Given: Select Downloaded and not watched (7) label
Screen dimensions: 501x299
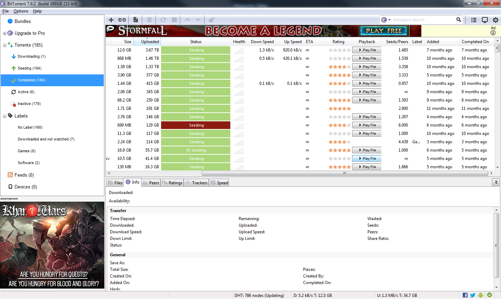Looking at the screenshot, I should coord(46,139).
